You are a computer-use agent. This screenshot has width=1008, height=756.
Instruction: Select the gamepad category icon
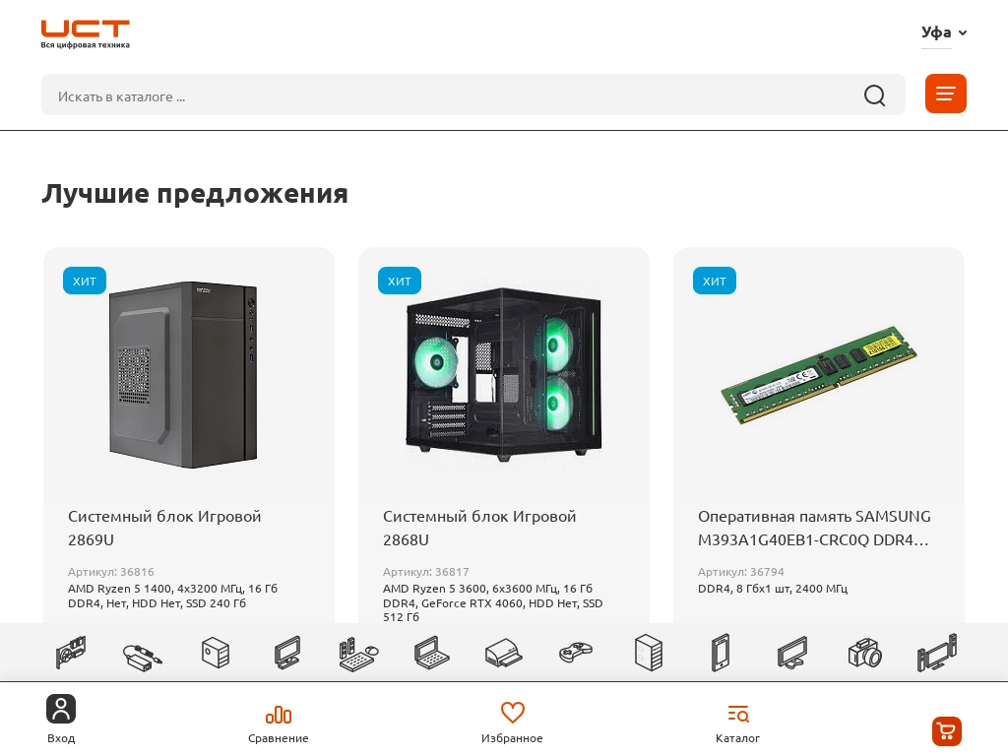pos(575,654)
